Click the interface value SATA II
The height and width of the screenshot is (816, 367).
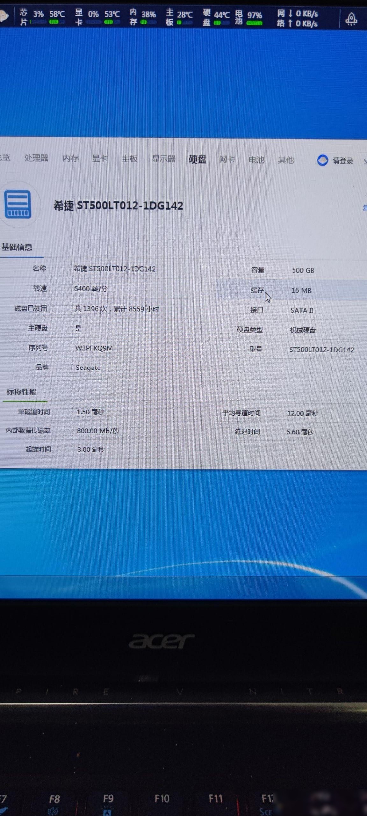coord(302,310)
